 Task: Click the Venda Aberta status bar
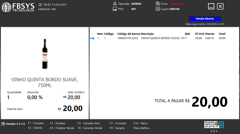click(x=205, y=19)
